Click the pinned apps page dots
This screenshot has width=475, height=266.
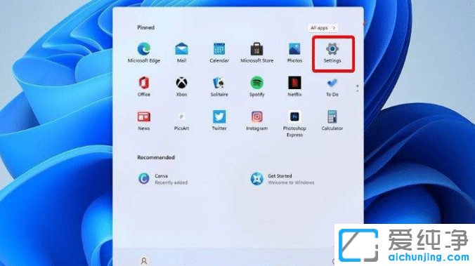[x=358, y=88]
